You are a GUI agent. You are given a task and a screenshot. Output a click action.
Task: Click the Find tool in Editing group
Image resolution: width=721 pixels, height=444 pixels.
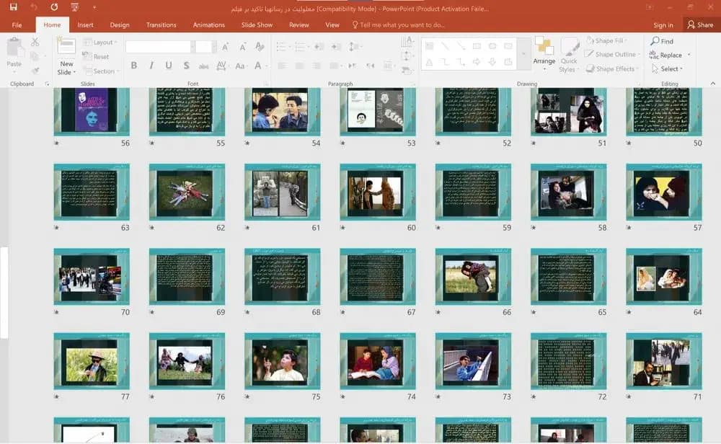(x=662, y=41)
